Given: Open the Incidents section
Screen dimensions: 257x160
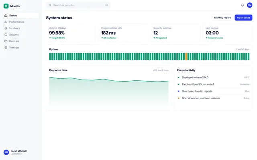Looking at the screenshot, I should 20,28.
